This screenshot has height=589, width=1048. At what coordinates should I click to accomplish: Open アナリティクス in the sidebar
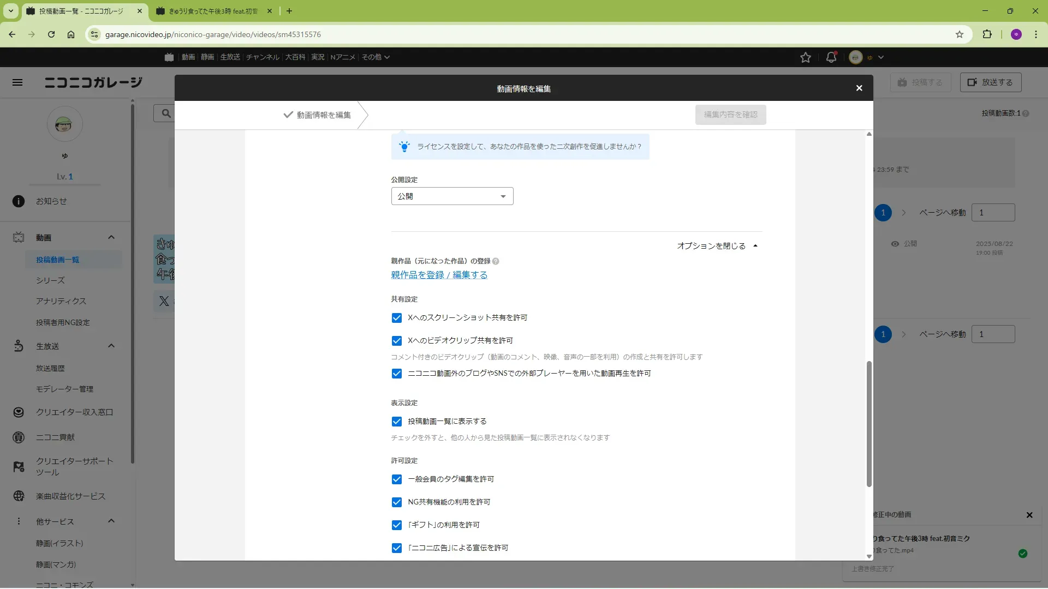61,301
